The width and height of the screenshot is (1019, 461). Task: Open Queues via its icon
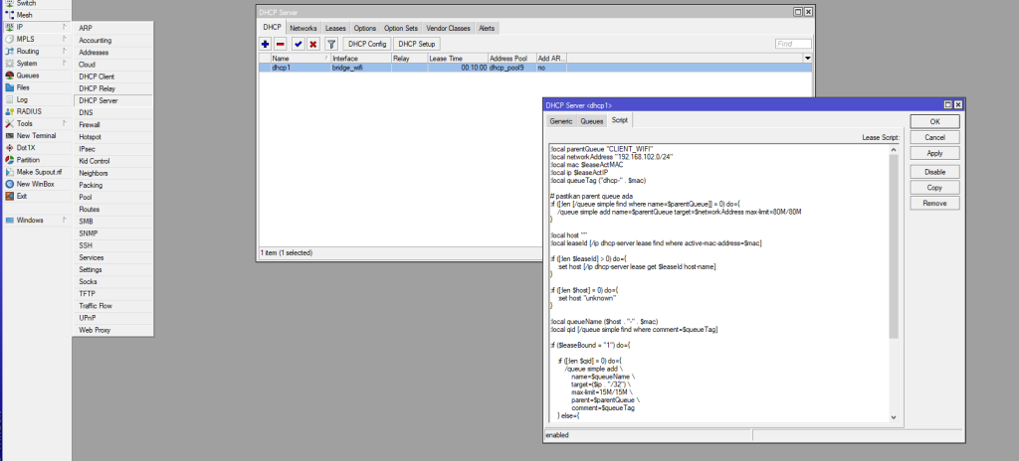pos(10,76)
